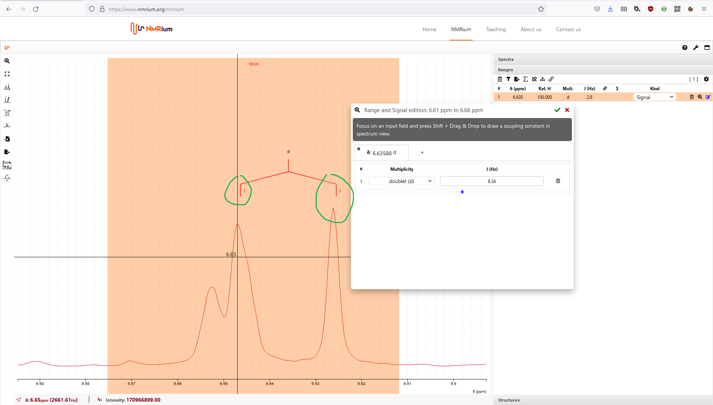Click the ranges export icon

pos(517,79)
